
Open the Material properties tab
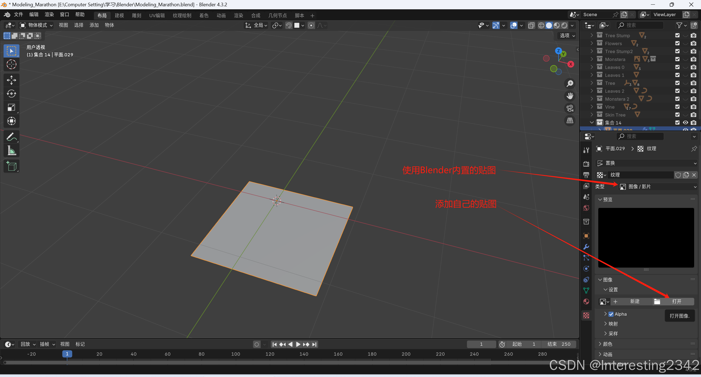586,301
